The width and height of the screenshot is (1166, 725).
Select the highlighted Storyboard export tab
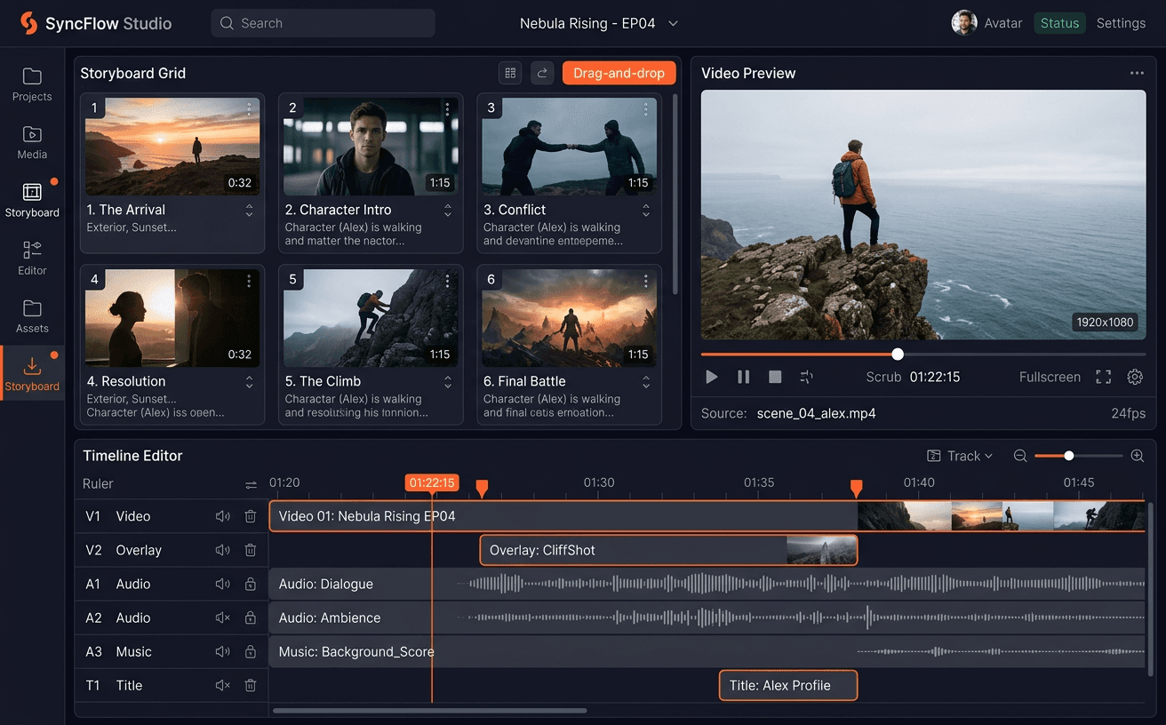point(32,373)
